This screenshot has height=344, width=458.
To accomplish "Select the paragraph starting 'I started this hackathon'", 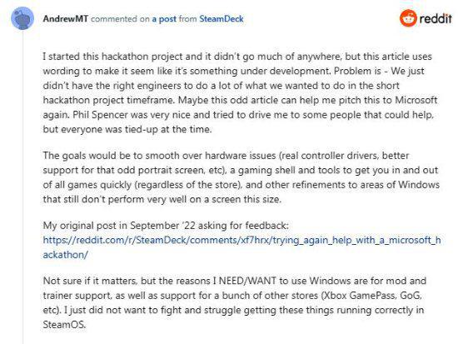I will tap(240, 92).
